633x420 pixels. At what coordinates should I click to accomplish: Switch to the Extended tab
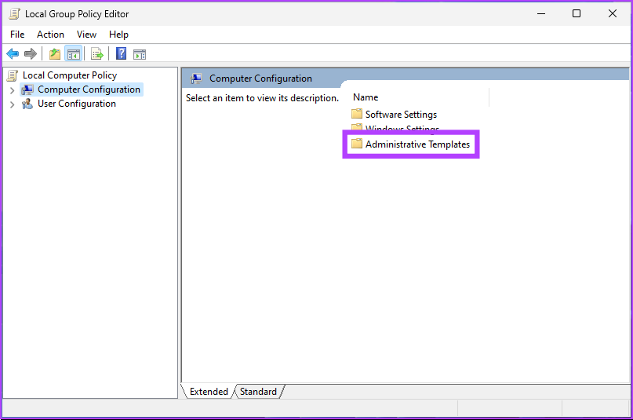[x=209, y=391]
